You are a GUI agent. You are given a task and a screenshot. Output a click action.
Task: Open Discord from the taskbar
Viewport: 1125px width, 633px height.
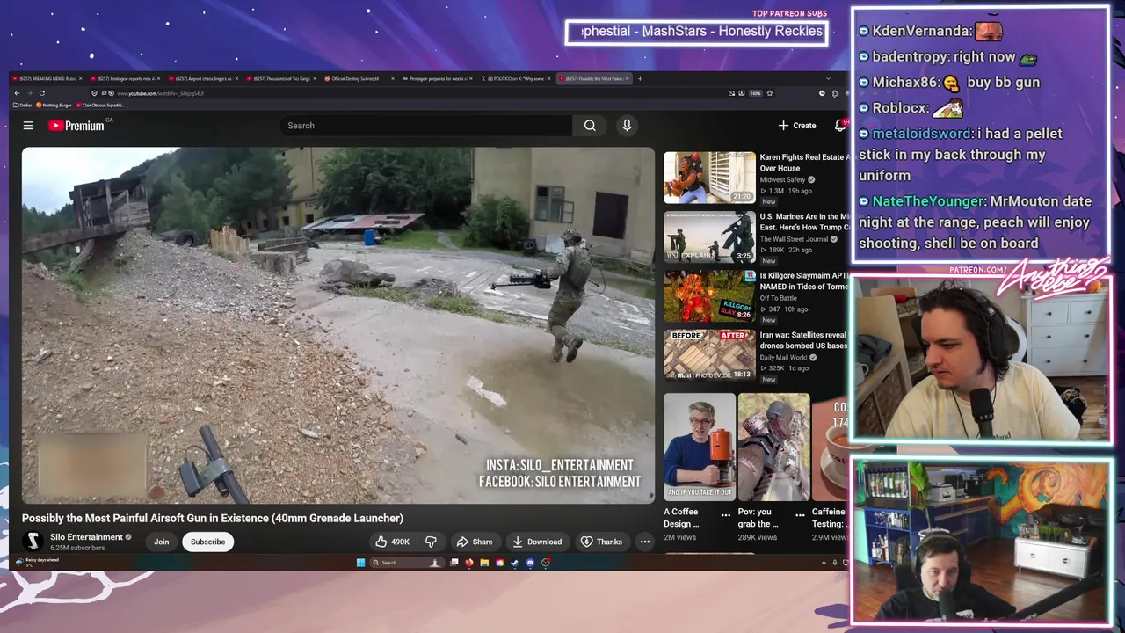[530, 563]
